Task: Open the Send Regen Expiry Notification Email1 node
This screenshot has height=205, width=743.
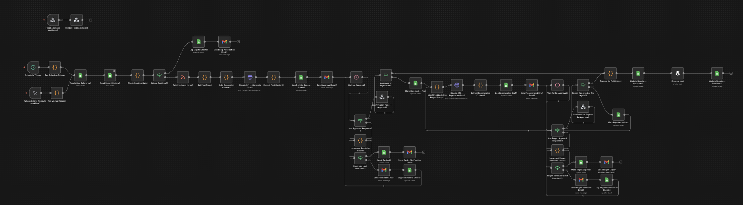Action: 606,162
